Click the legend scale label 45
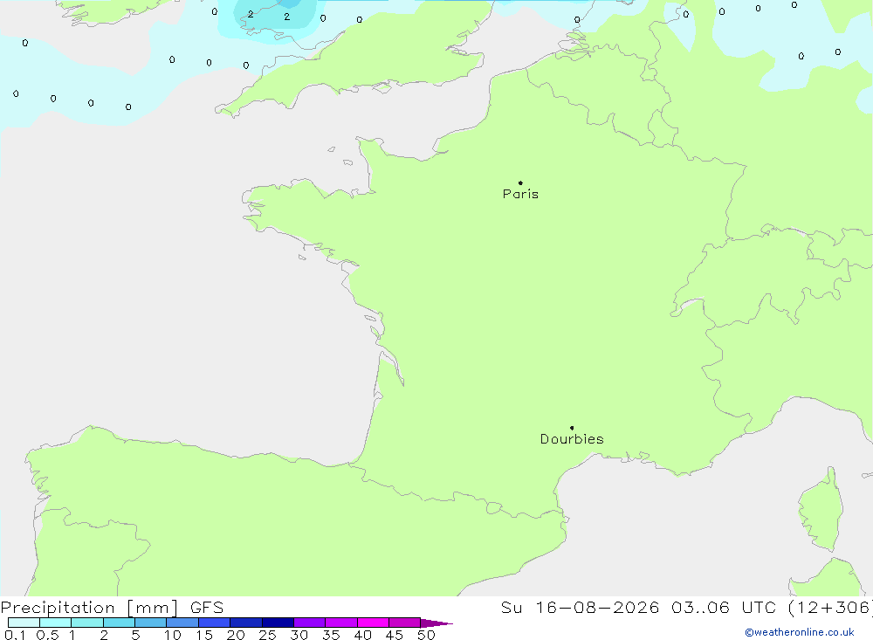Viewport: 873px width, 640px height. click(395, 635)
